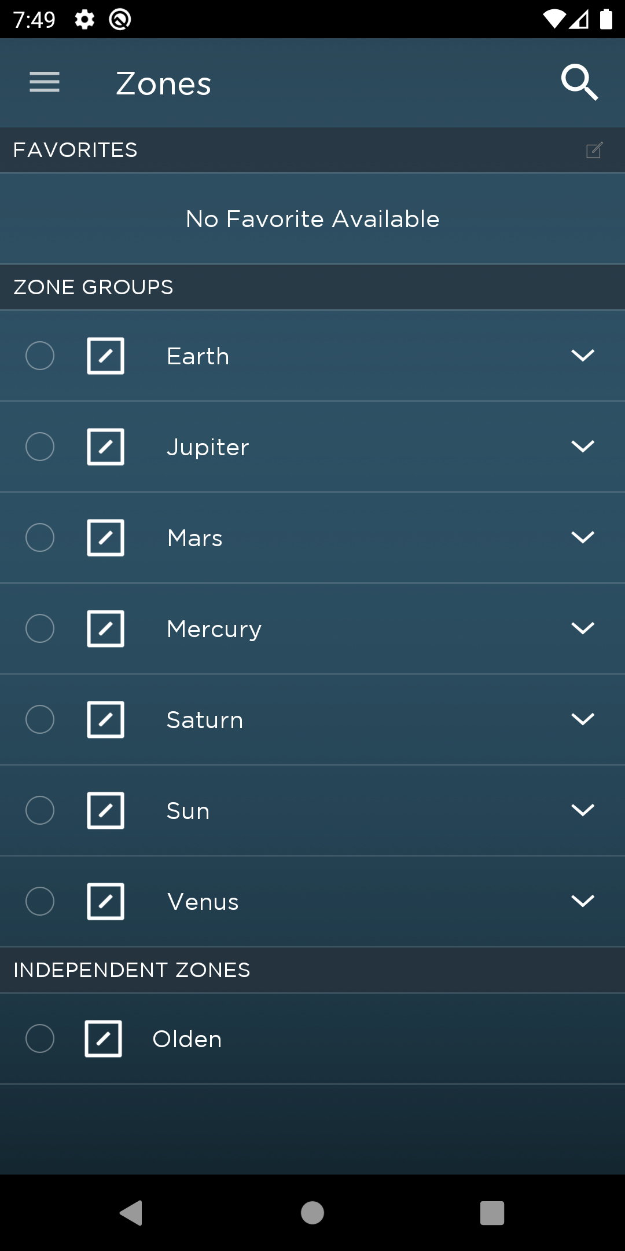Open the hamburger navigation menu
The width and height of the screenshot is (625, 1251).
coord(45,82)
